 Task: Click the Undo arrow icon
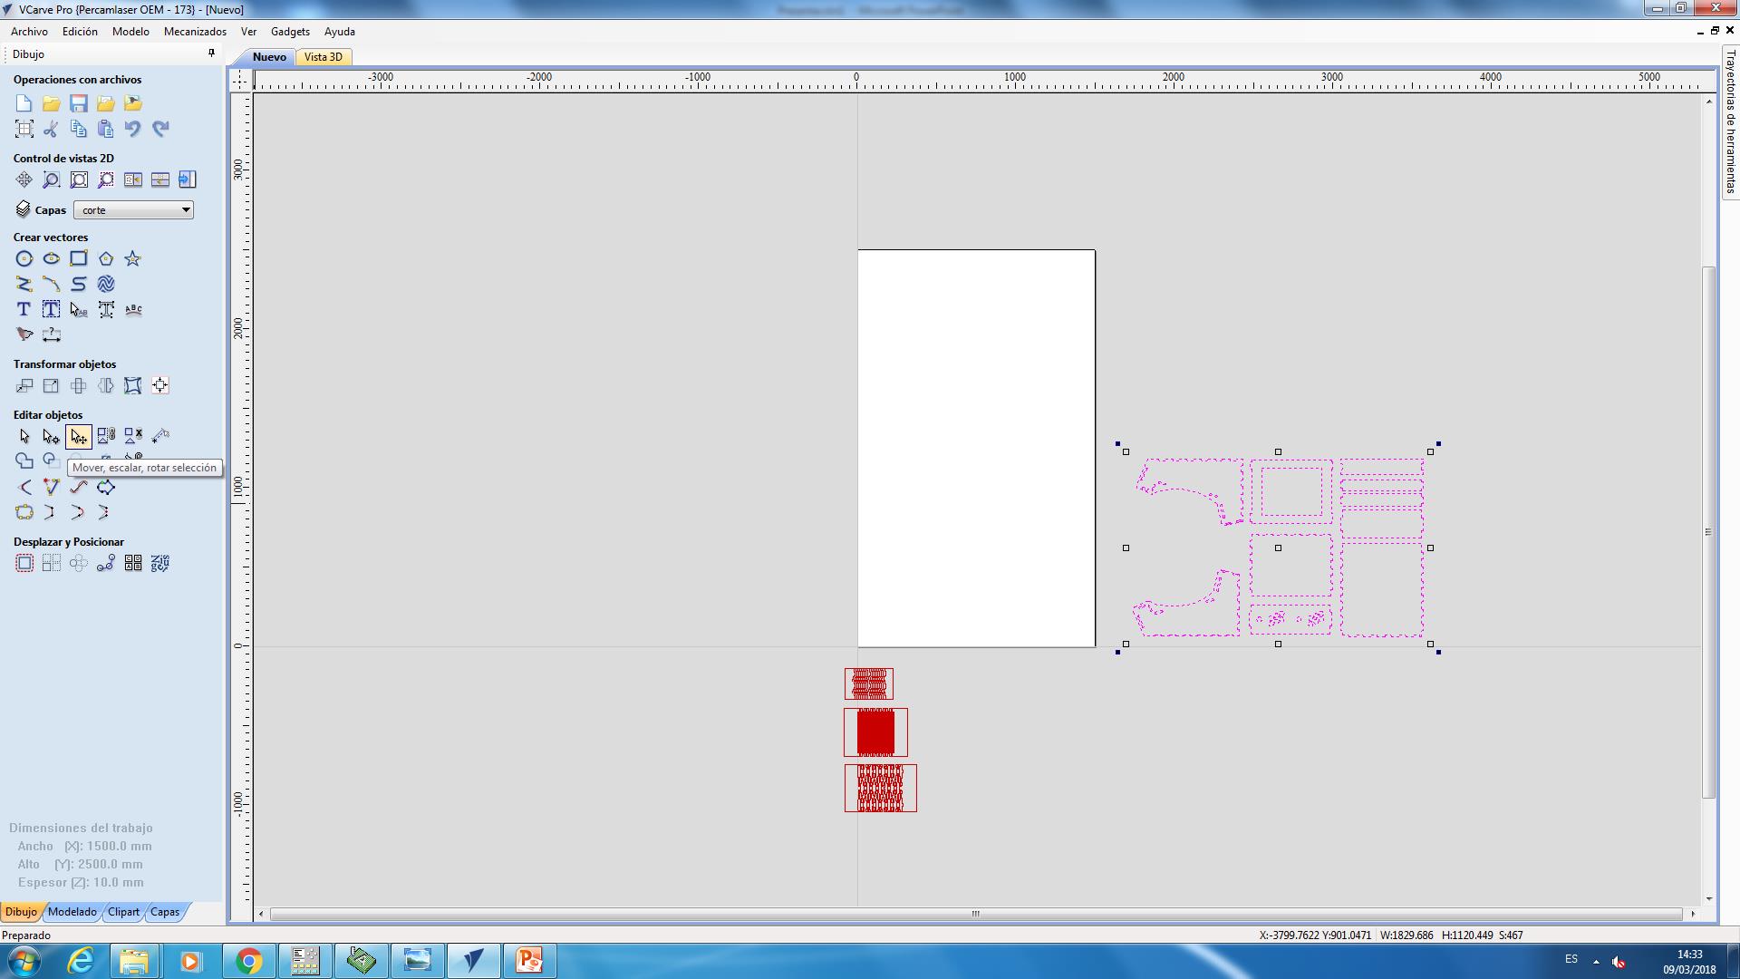pos(133,129)
